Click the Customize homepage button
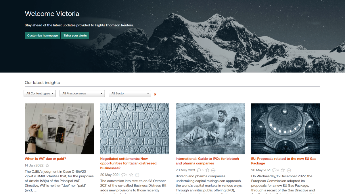 pos(43,36)
